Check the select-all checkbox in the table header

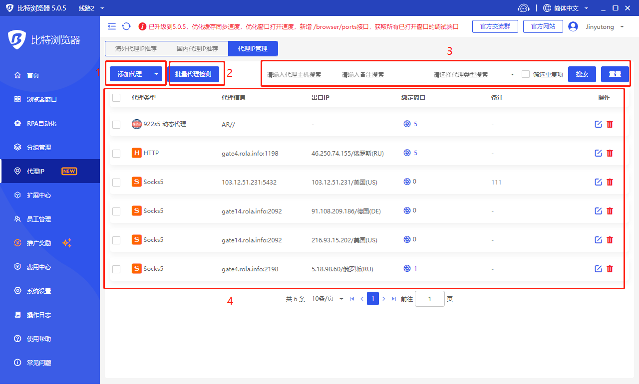(x=116, y=98)
